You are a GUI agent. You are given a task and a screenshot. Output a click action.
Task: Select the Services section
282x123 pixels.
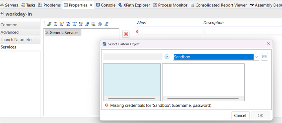pyautogui.click(x=20, y=47)
